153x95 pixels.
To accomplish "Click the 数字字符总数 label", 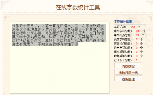I will click(123, 48).
